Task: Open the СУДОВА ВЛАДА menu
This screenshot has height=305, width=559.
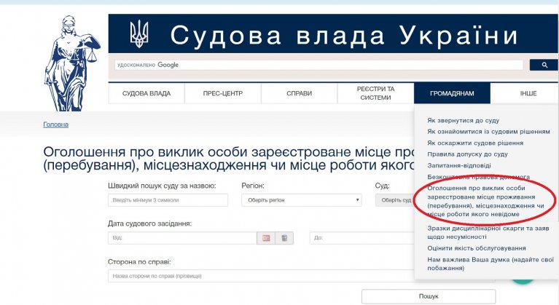Action: click(x=146, y=93)
